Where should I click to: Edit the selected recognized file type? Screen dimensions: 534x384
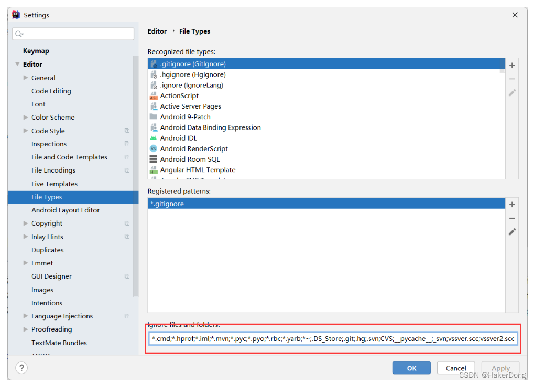point(512,93)
